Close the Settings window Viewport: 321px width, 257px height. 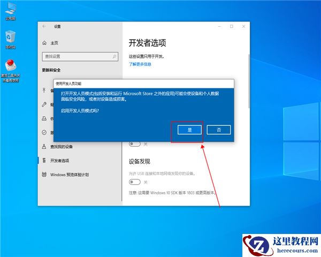point(243,26)
